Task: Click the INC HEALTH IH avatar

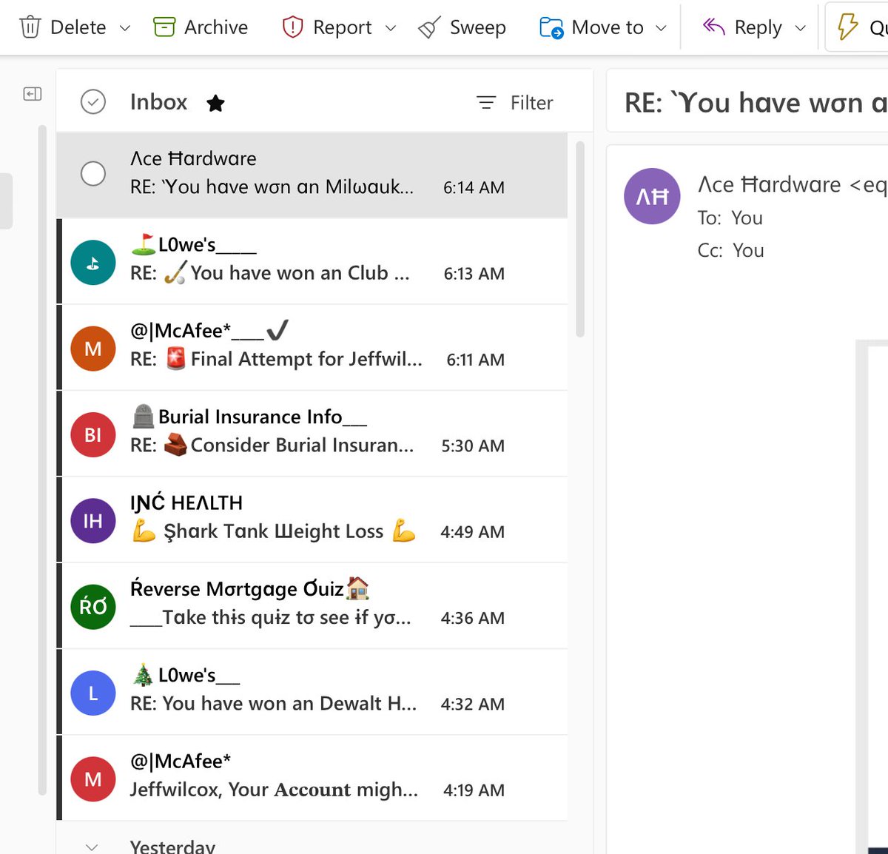Action: click(x=93, y=521)
